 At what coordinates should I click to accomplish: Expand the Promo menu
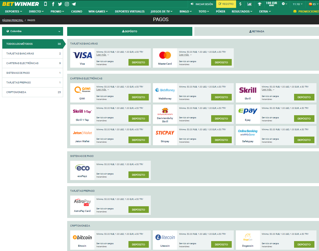57,11
